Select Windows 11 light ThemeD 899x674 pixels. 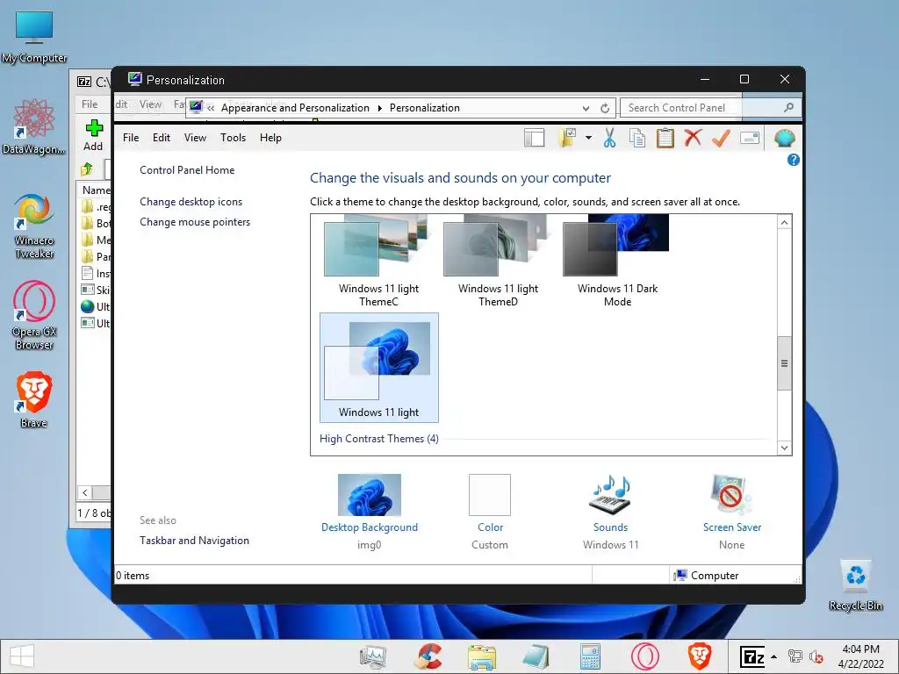(498, 262)
